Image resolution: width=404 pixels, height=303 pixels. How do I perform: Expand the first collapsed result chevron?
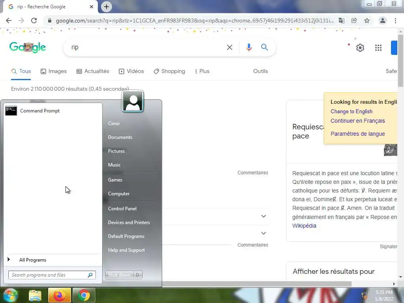(263, 216)
